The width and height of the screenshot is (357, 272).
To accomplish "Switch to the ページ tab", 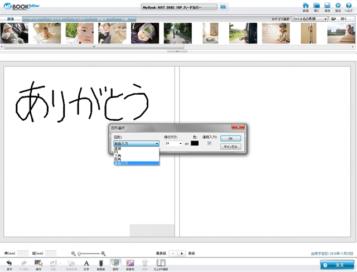I will coord(33,19).
